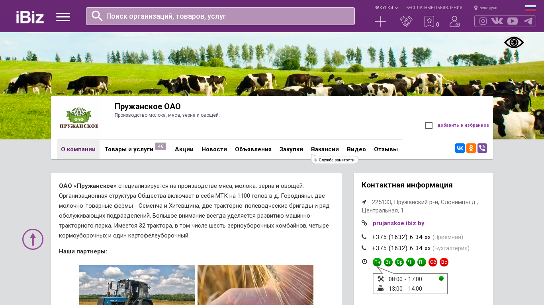This screenshot has width=544, height=305.
Task: Click the 'Наши партнеры:' heading
Action: (83, 251)
